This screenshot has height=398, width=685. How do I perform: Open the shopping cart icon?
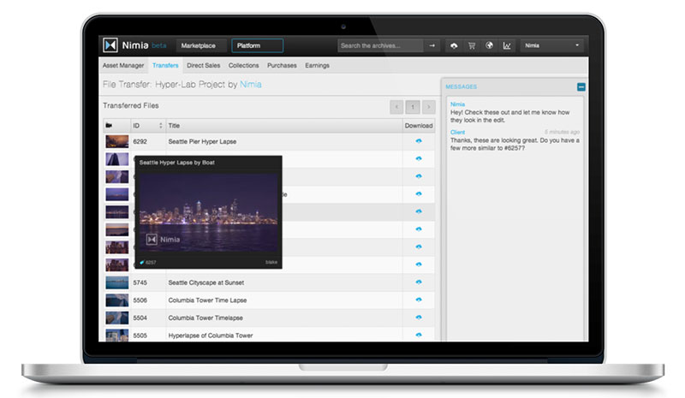point(472,45)
